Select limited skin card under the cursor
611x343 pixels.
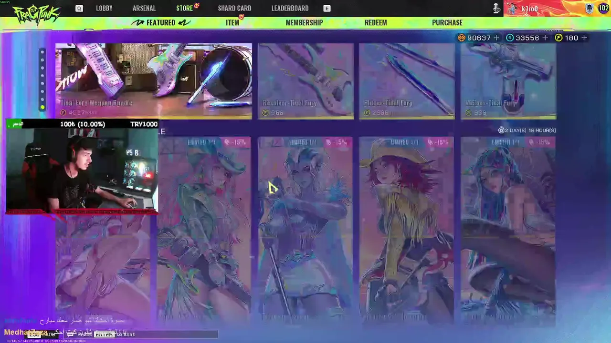coord(305,230)
